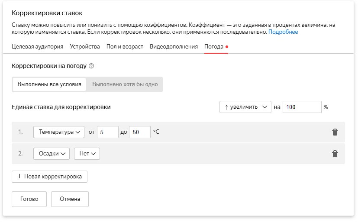Open the увеличить direction dropdown

pyautogui.click(x=245, y=107)
